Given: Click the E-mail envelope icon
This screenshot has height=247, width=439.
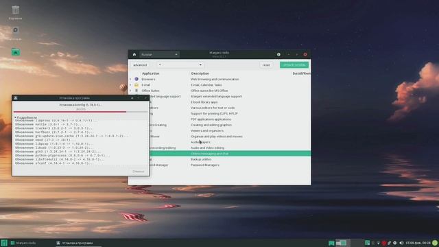Looking at the screenshot, I should [137, 85].
